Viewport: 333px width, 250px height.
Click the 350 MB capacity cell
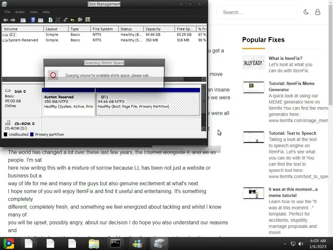coord(152,40)
